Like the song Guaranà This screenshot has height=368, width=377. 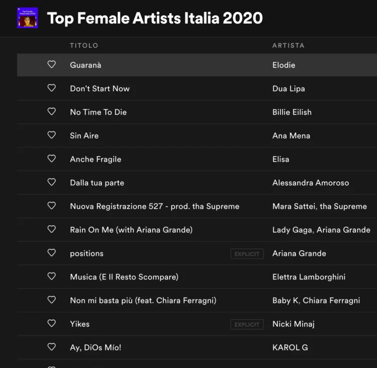pyautogui.click(x=51, y=64)
